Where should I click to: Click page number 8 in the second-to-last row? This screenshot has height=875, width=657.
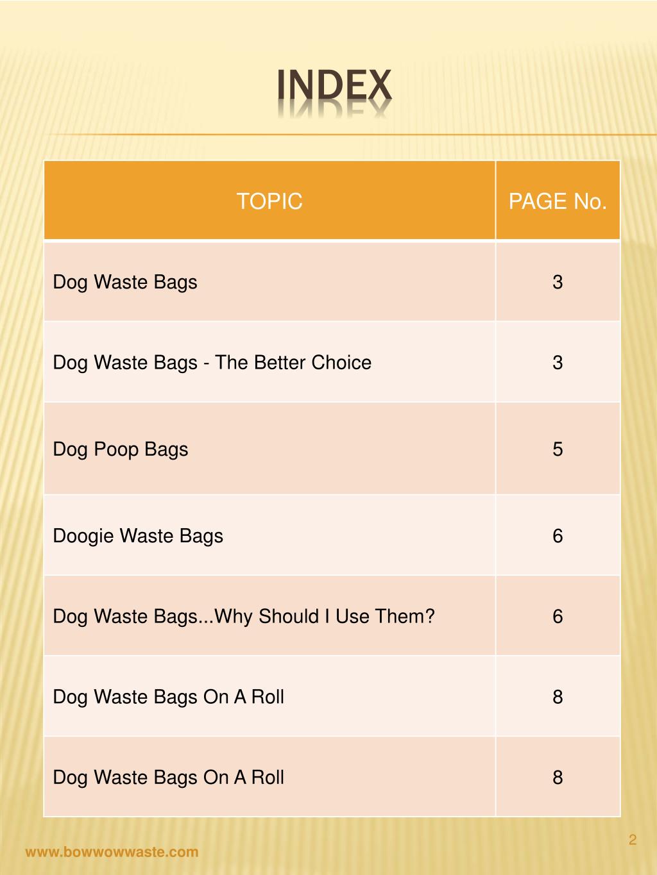(x=558, y=697)
